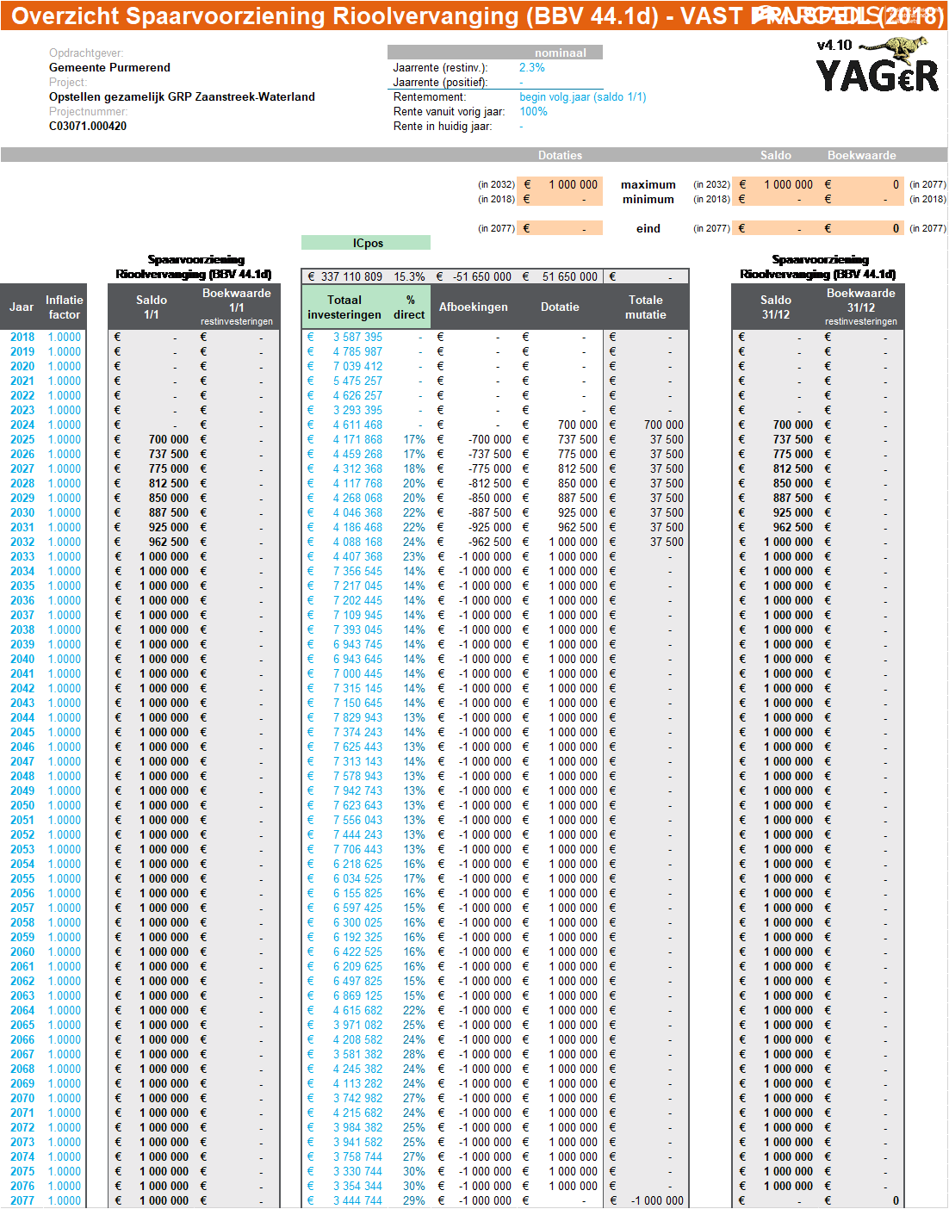Click the Opdrachtgever label

(x=86, y=53)
